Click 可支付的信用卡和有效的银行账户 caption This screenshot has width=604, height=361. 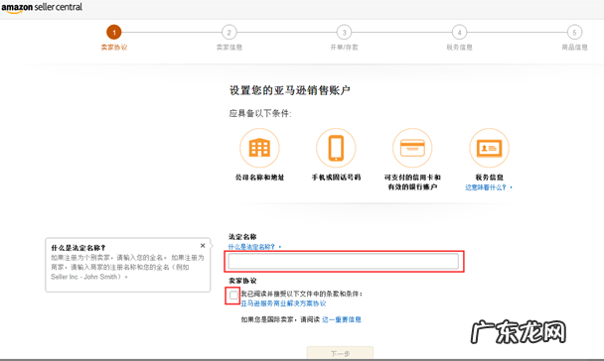point(412,182)
